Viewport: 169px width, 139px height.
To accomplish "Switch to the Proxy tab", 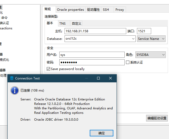I will click(x=120, y=10).
